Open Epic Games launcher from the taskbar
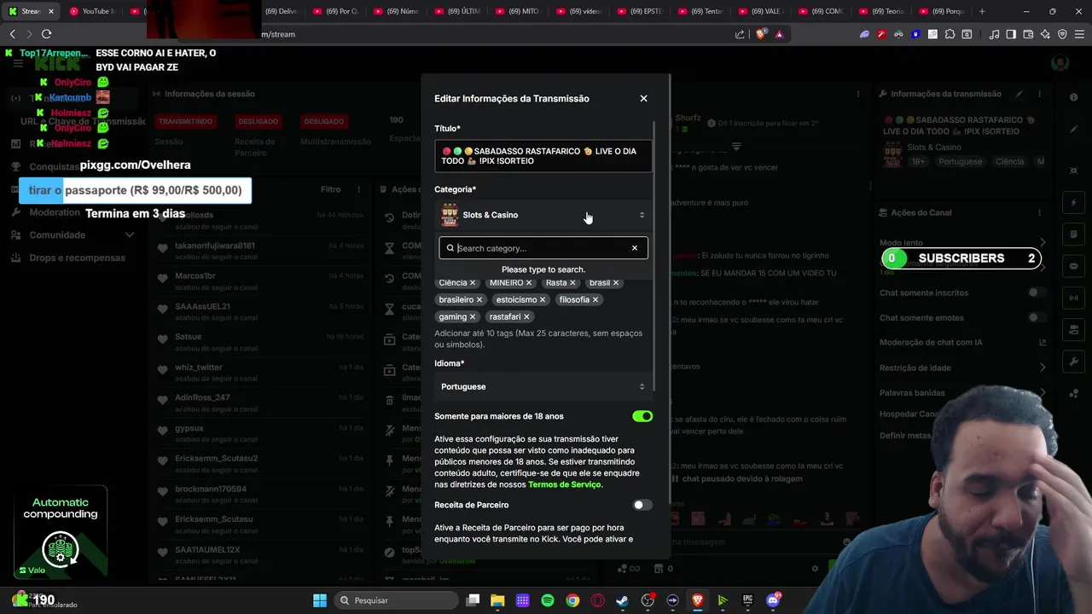This screenshot has width=1092, height=614. click(748, 600)
